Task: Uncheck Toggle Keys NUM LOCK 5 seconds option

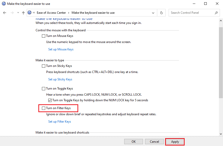Action: point(50,100)
